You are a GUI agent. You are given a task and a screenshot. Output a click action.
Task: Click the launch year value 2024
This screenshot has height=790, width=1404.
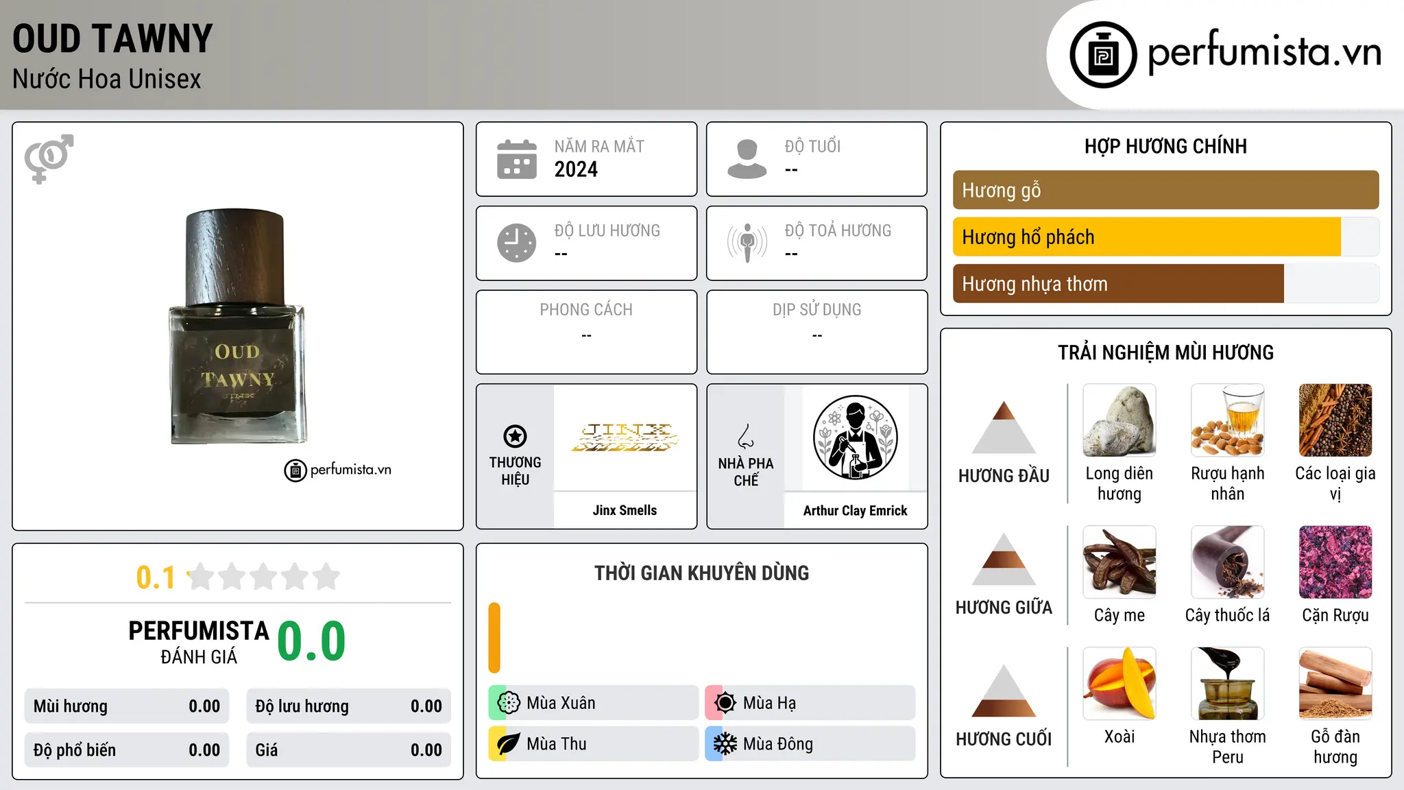(576, 169)
